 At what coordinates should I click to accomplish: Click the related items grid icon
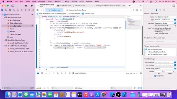click(38, 10)
